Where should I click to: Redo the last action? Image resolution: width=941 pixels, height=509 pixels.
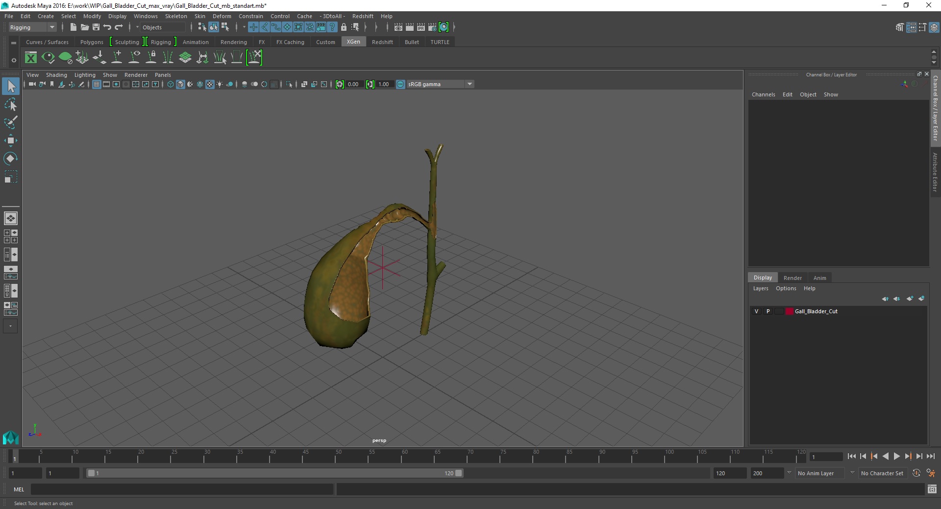[119, 27]
